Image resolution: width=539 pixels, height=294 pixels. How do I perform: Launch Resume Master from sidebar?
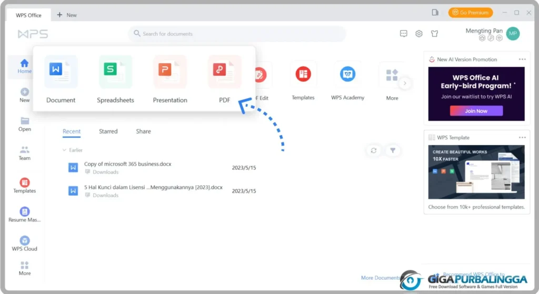(24, 215)
